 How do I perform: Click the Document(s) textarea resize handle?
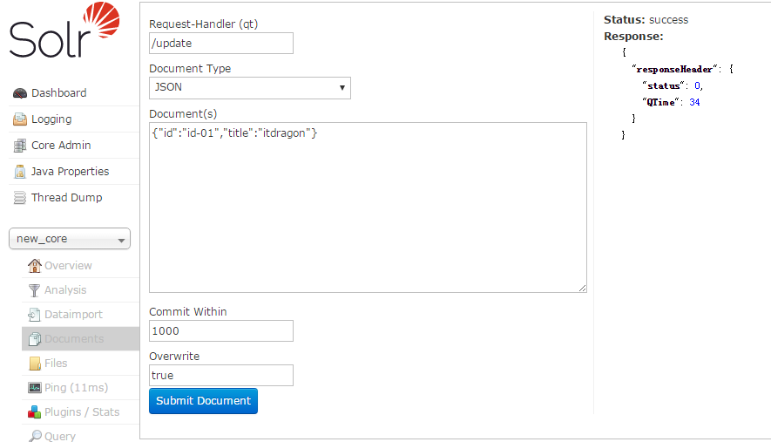point(582,288)
